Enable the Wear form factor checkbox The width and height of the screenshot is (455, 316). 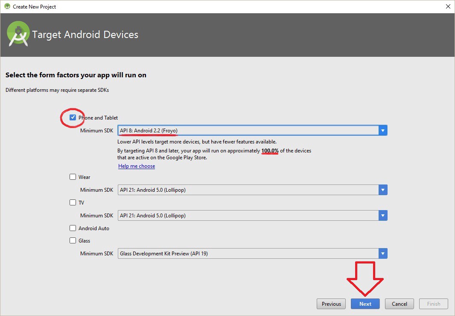73,177
